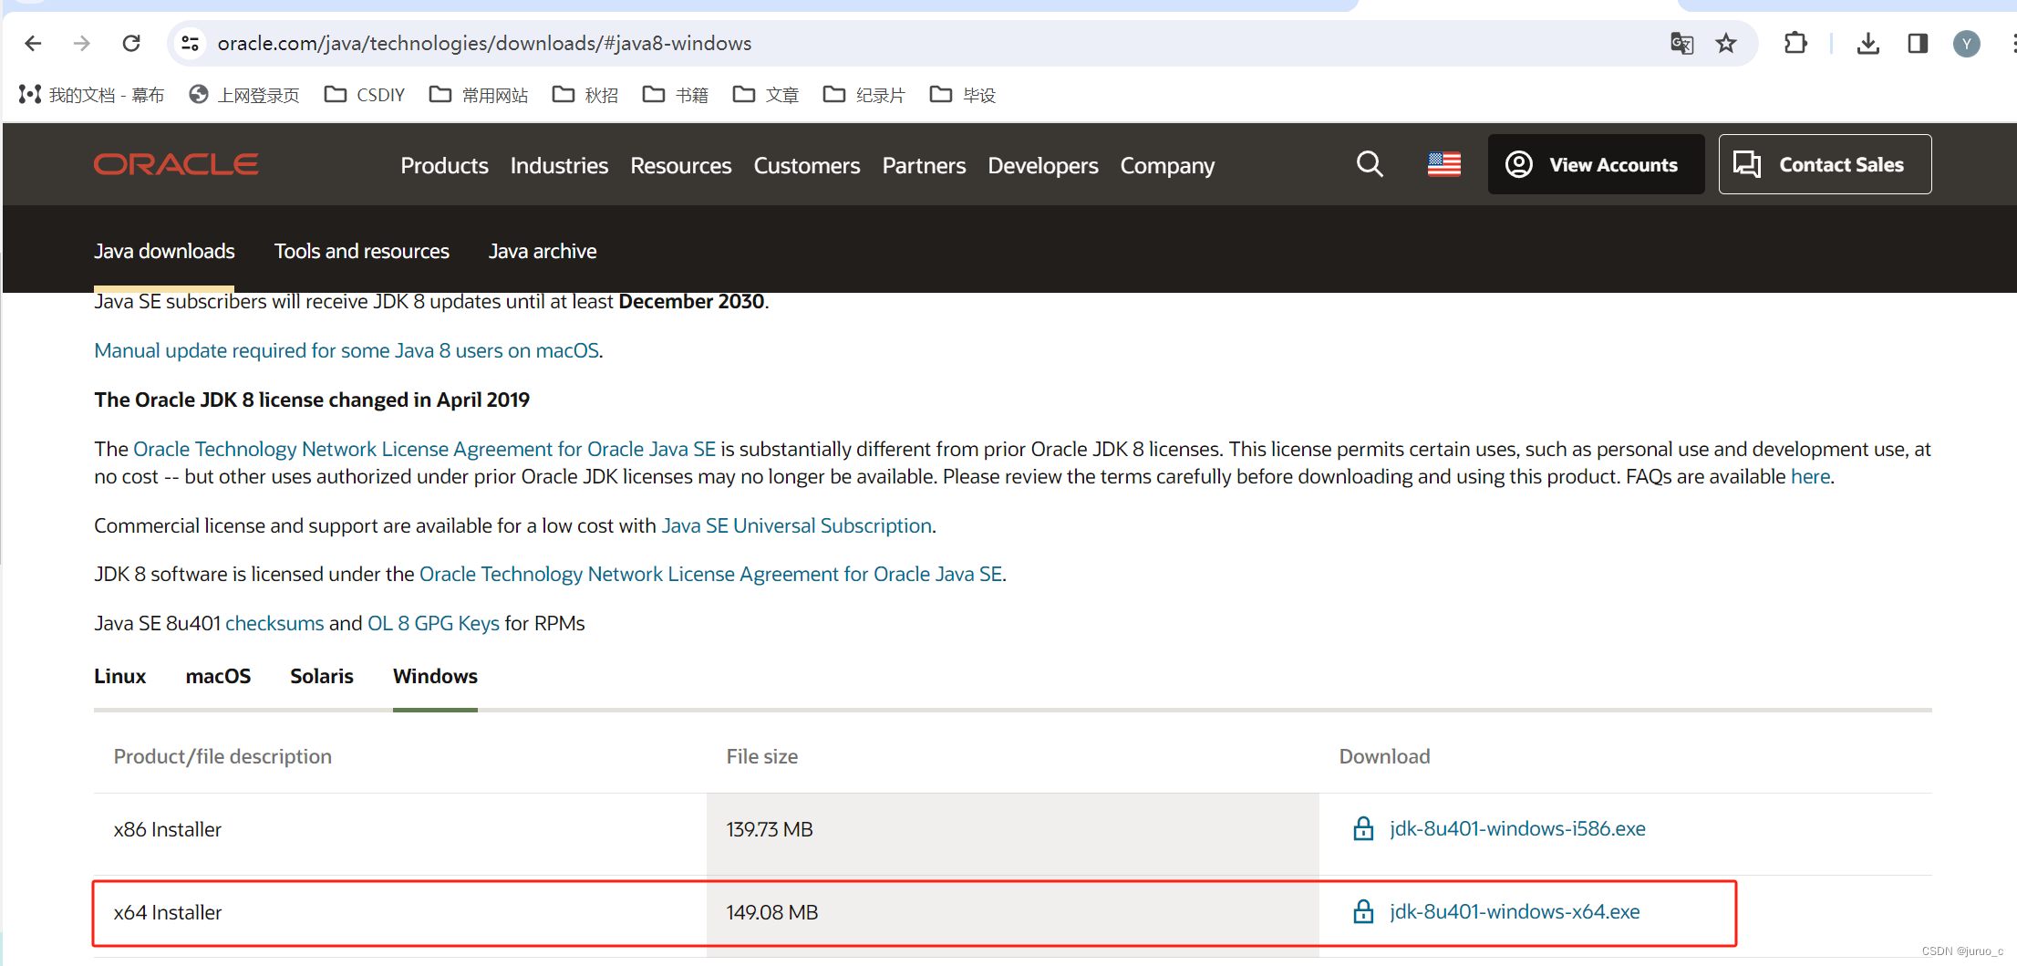The height and width of the screenshot is (966, 2017).
Task: Go back with the browser back arrow
Action: (34, 43)
